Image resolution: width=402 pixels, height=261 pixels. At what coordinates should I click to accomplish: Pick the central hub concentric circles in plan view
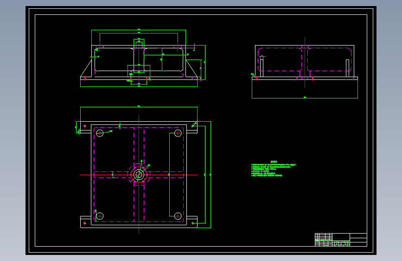[x=139, y=175]
